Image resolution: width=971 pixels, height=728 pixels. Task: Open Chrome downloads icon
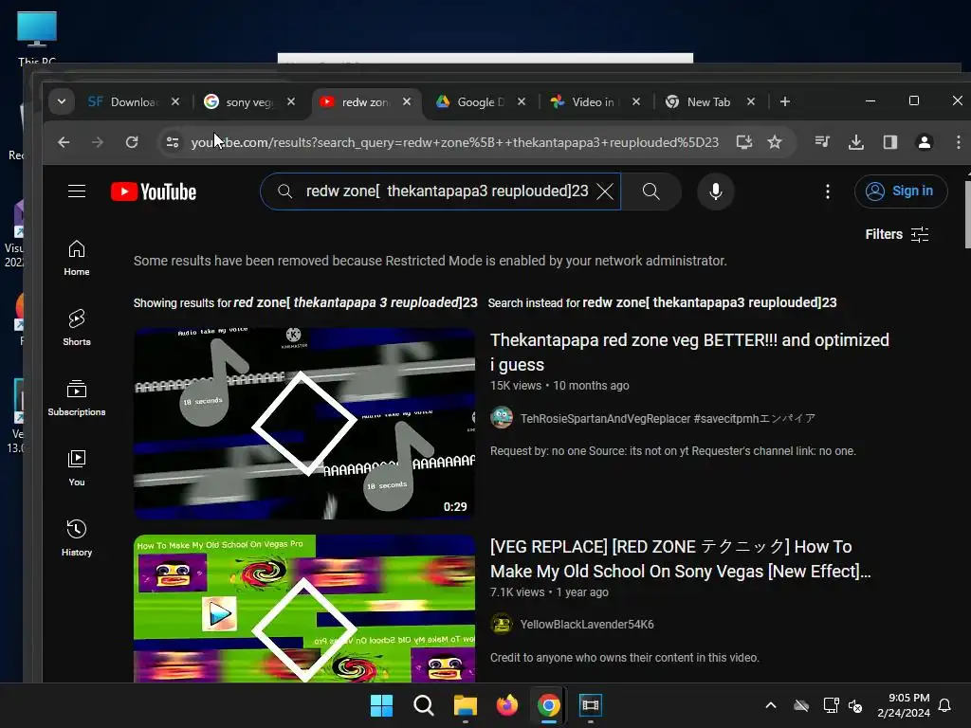(x=856, y=142)
